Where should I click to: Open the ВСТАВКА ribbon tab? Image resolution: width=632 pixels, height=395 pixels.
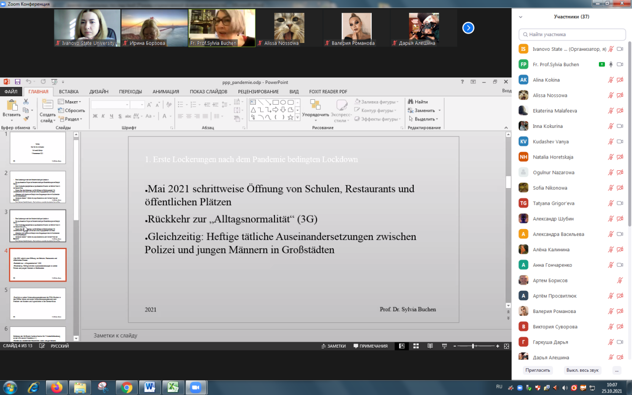[69, 91]
